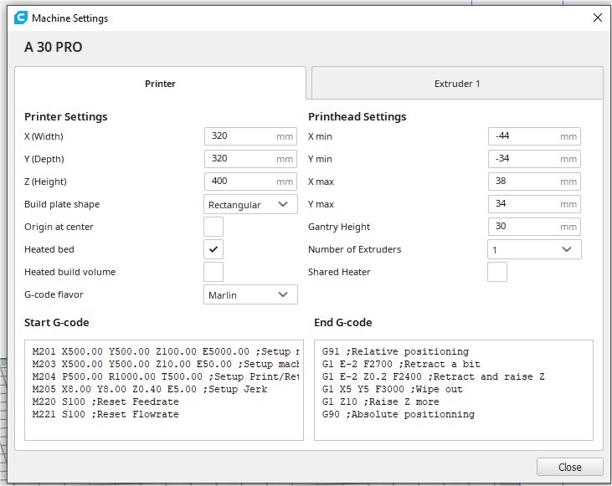Screen dimensions: 612x486
Task: Open the G-code flavor dropdown
Action: coord(250,295)
